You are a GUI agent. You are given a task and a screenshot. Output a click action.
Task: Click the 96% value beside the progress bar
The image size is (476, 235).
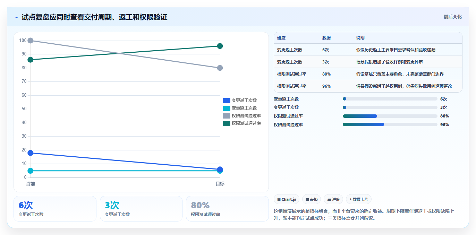pos(444,125)
